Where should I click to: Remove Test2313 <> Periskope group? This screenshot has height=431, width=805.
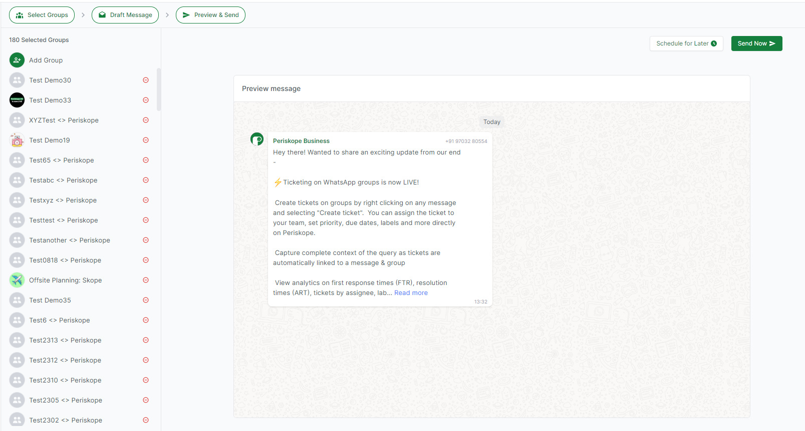pyautogui.click(x=146, y=340)
